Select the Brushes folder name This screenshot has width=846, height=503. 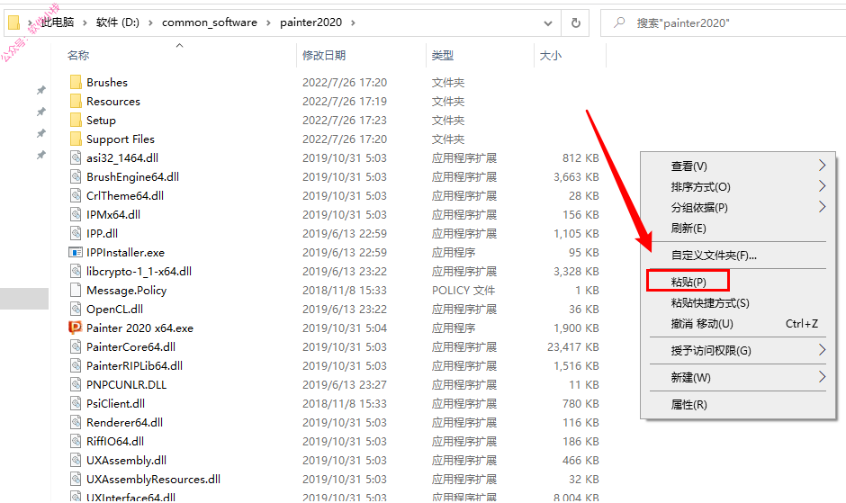point(107,82)
